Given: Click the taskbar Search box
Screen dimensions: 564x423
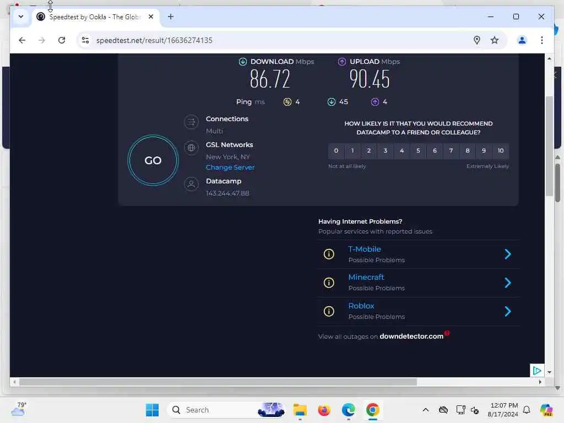Looking at the screenshot, I should coord(226,410).
